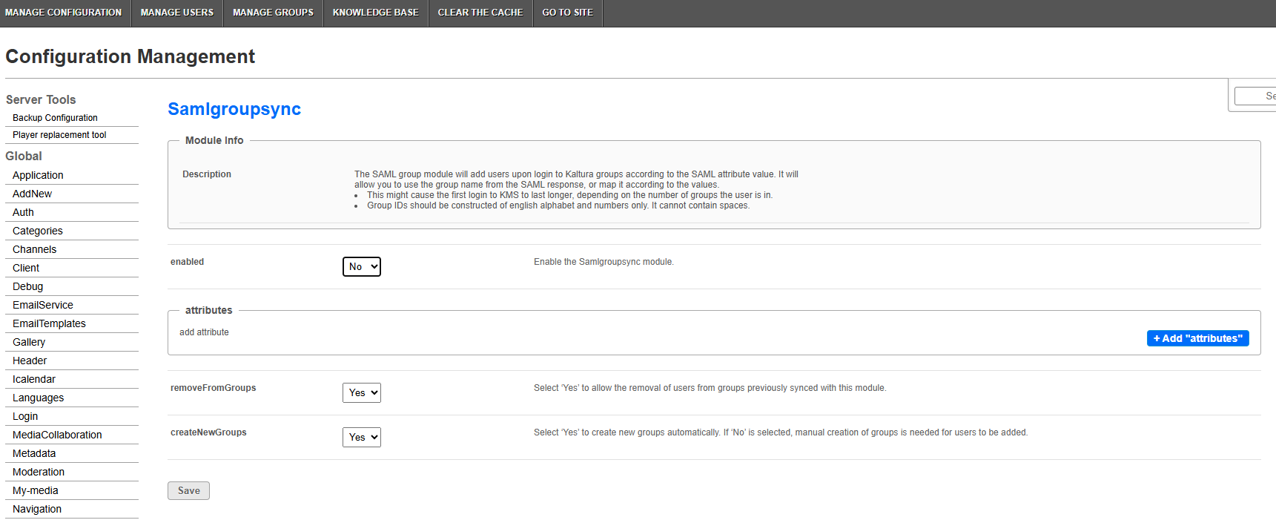Open Icalendar in the sidebar
Image resolution: width=1276 pixels, height=520 pixels.
tap(34, 379)
